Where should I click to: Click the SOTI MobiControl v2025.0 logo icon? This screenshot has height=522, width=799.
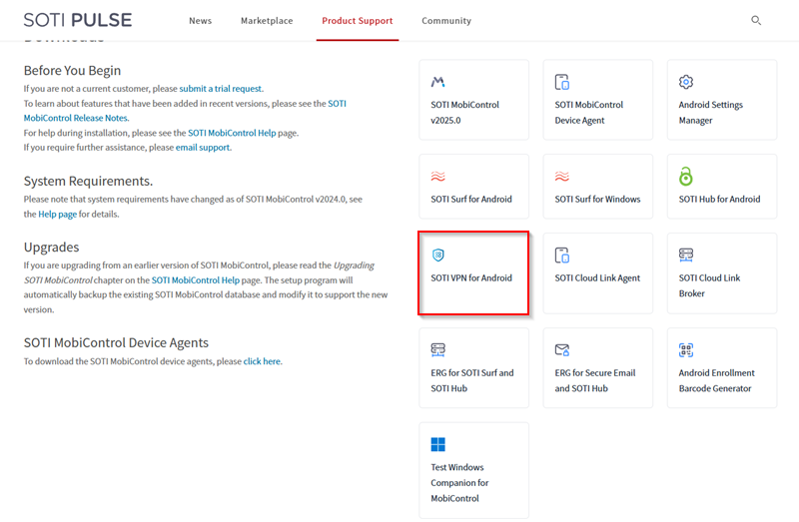pos(437,82)
